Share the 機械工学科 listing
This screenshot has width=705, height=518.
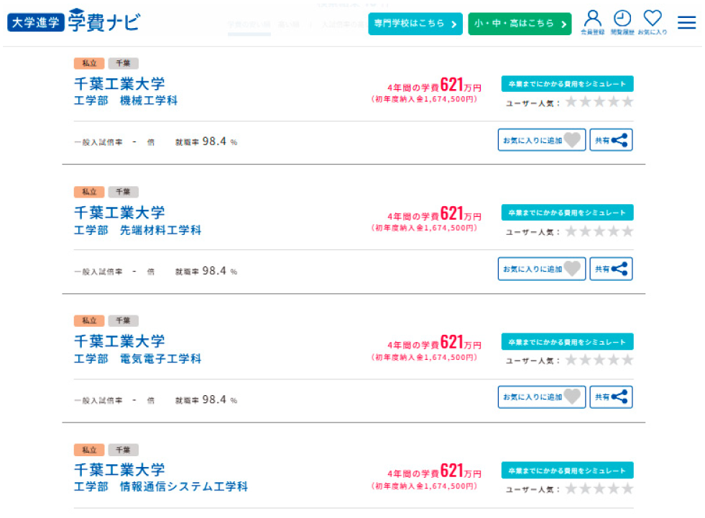point(611,140)
